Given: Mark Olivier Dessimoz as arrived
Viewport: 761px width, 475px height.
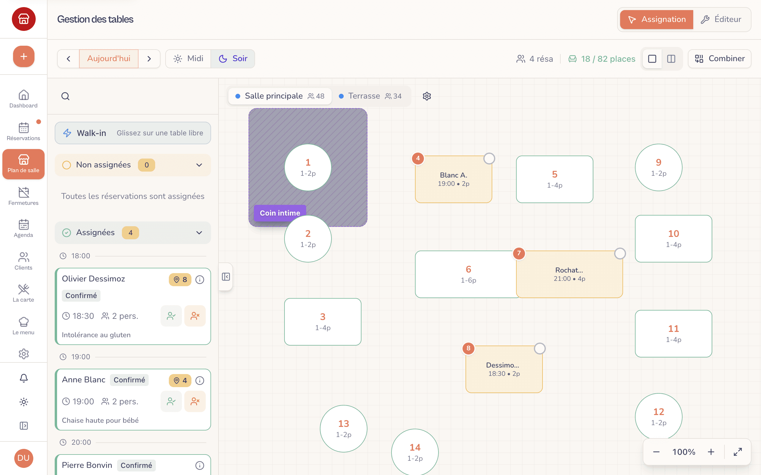Looking at the screenshot, I should tap(171, 316).
